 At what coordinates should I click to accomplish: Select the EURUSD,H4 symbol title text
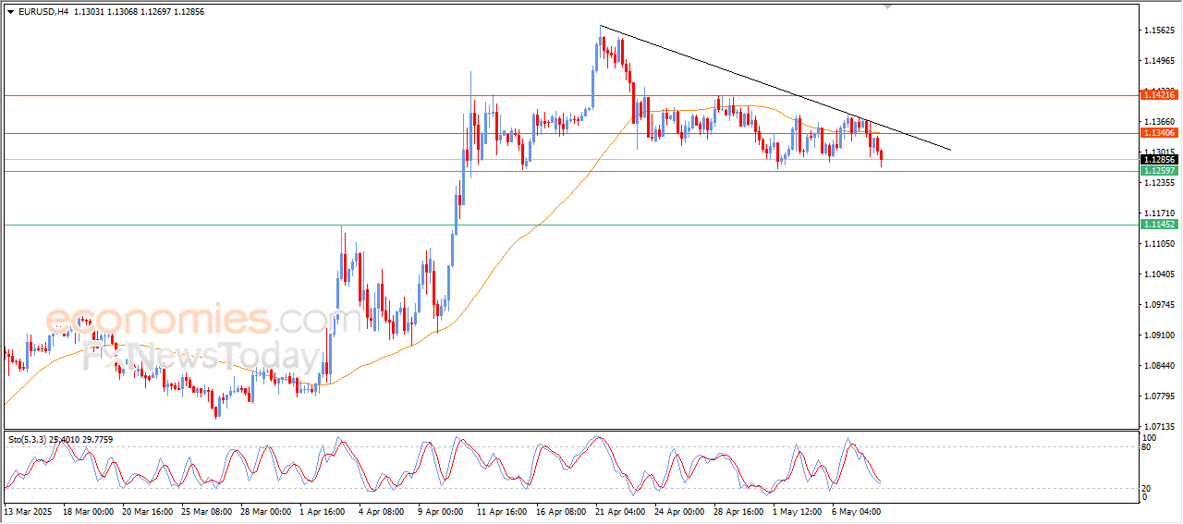(43, 11)
